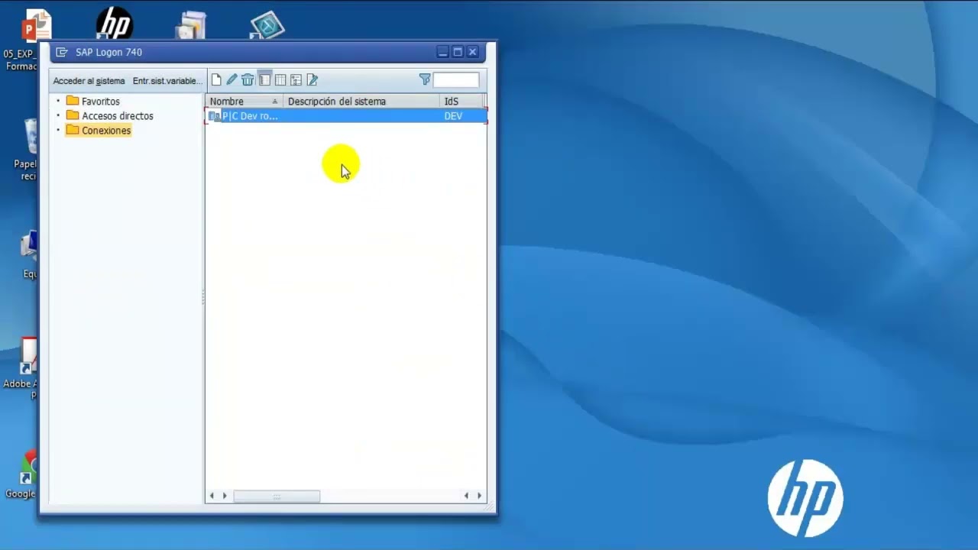
Task: Open the HP desktop shortcut icon
Action: [x=115, y=23]
